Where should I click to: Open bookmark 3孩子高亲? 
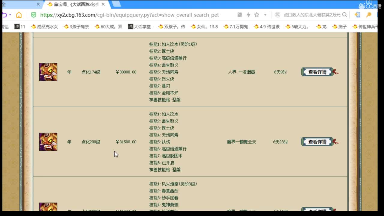(x=76, y=27)
